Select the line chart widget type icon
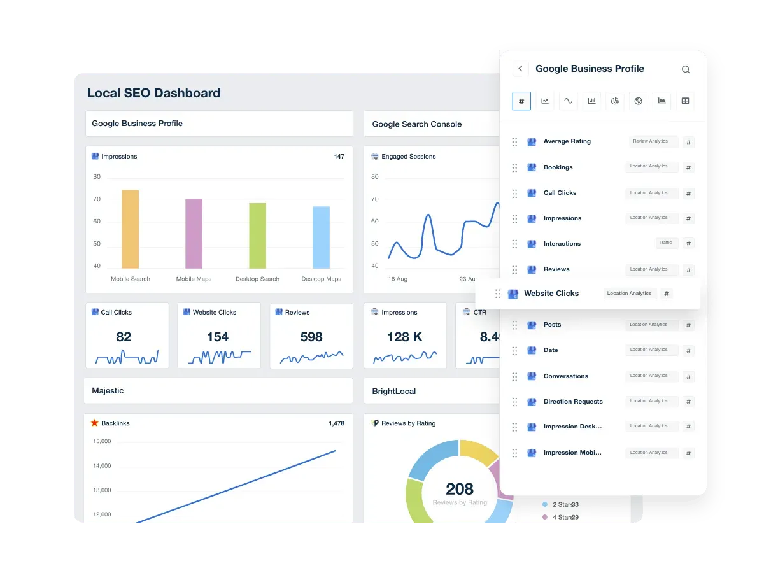The height and width of the screenshot is (573, 764). 545,101
